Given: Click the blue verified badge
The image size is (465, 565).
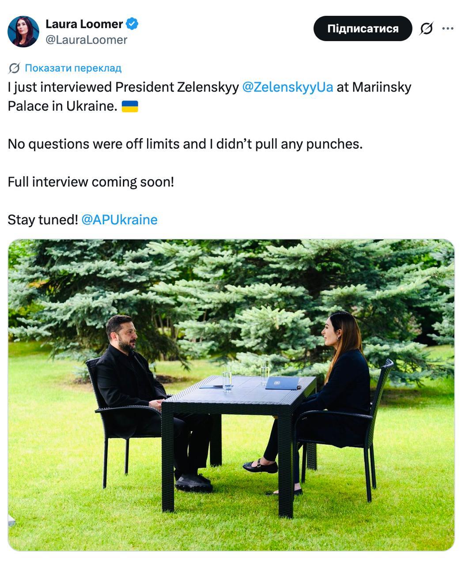Looking at the screenshot, I should [x=132, y=24].
